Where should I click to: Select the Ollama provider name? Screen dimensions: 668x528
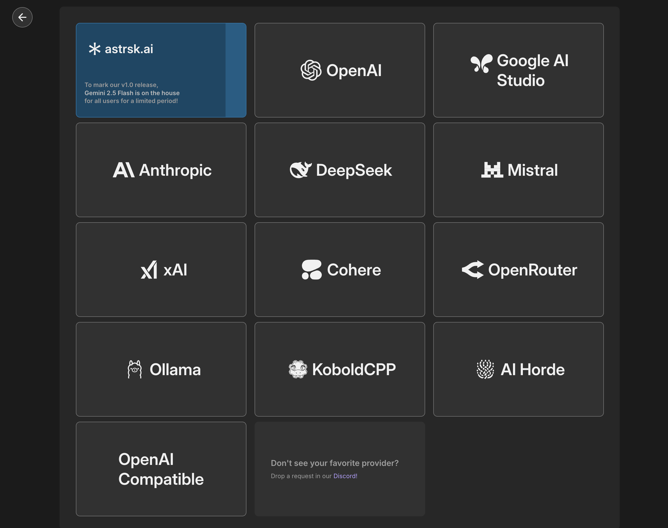(175, 369)
